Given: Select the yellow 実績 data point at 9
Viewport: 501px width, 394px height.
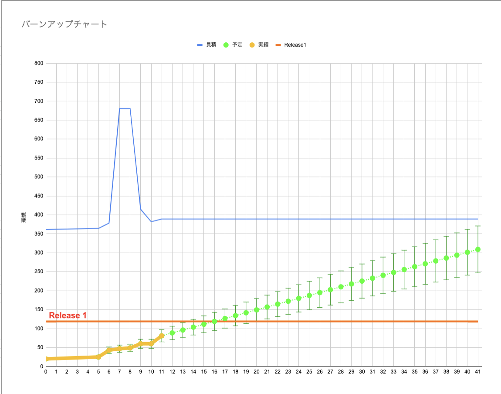Looking at the screenshot, I should (x=141, y=344).
